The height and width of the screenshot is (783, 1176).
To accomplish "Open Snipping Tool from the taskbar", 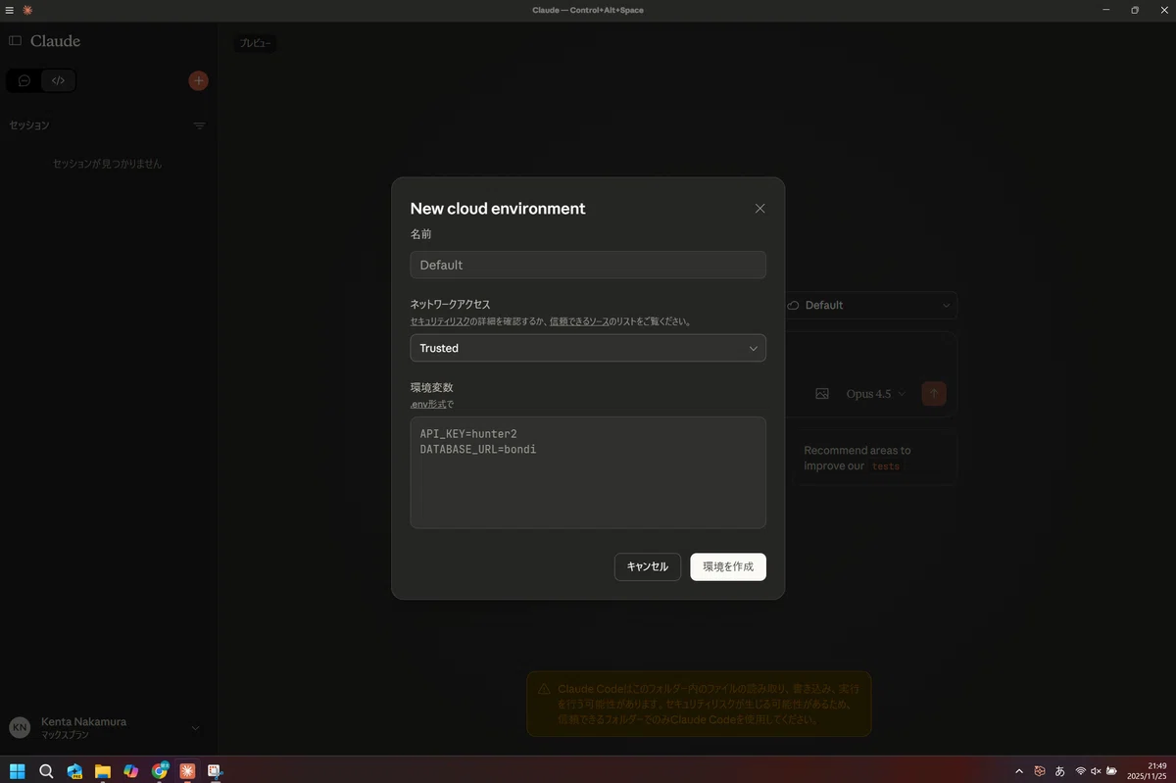I will [x=216, y=770].
